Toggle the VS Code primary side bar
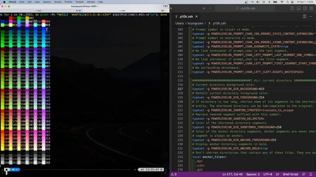The image size is (316, 177). tap(292, 8)
